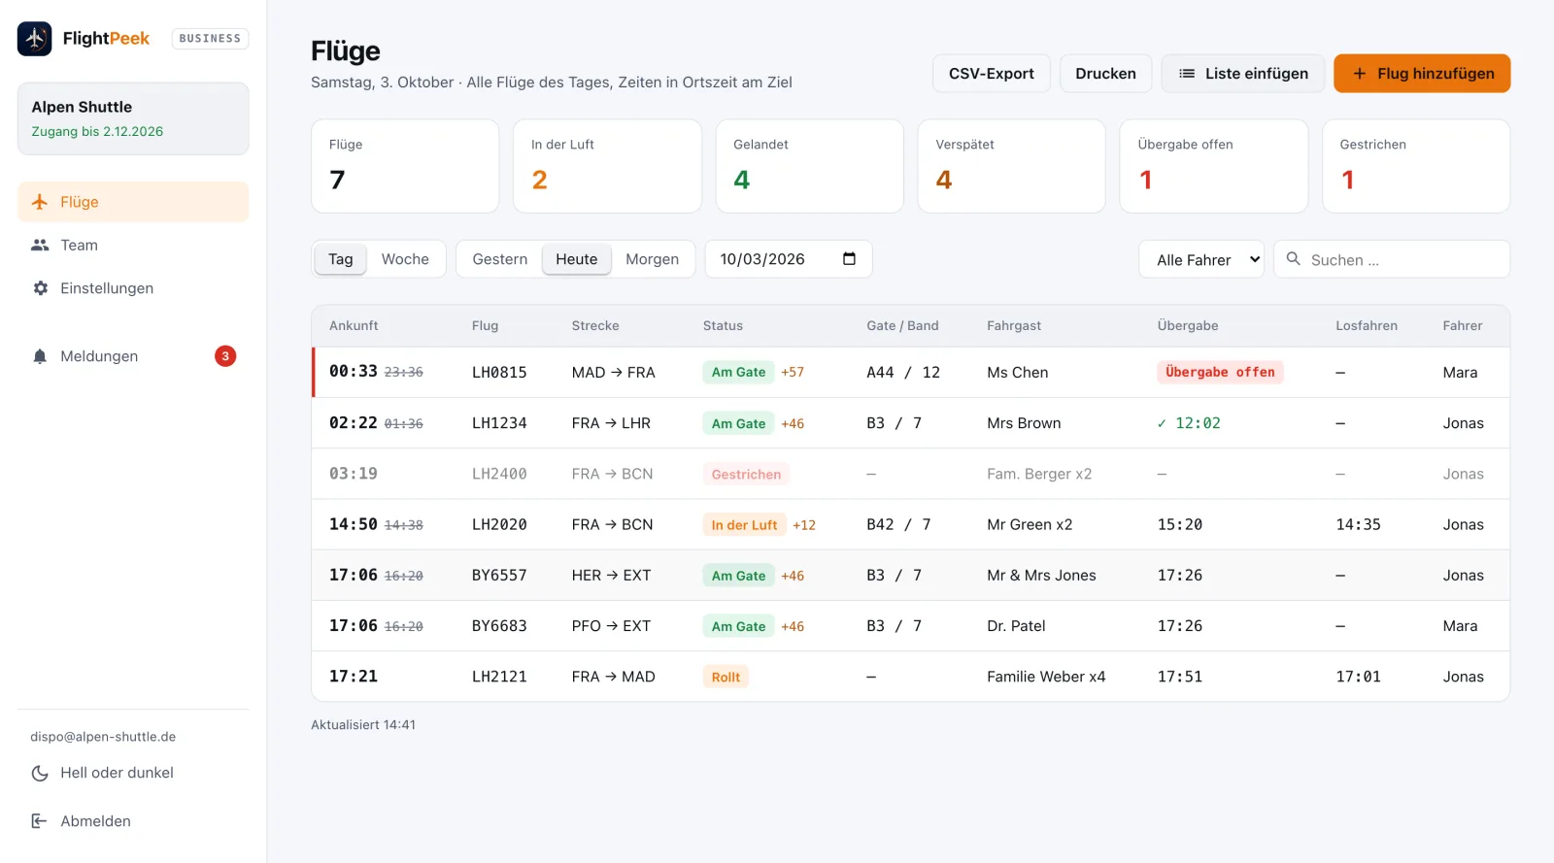Click the Fahrer column header
Image resolution: width=1554 pixels, height=863 pixels.
click(x=1463, y=326)
